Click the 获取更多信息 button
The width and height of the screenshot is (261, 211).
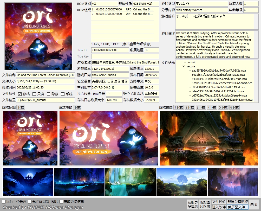pos(193,204)
